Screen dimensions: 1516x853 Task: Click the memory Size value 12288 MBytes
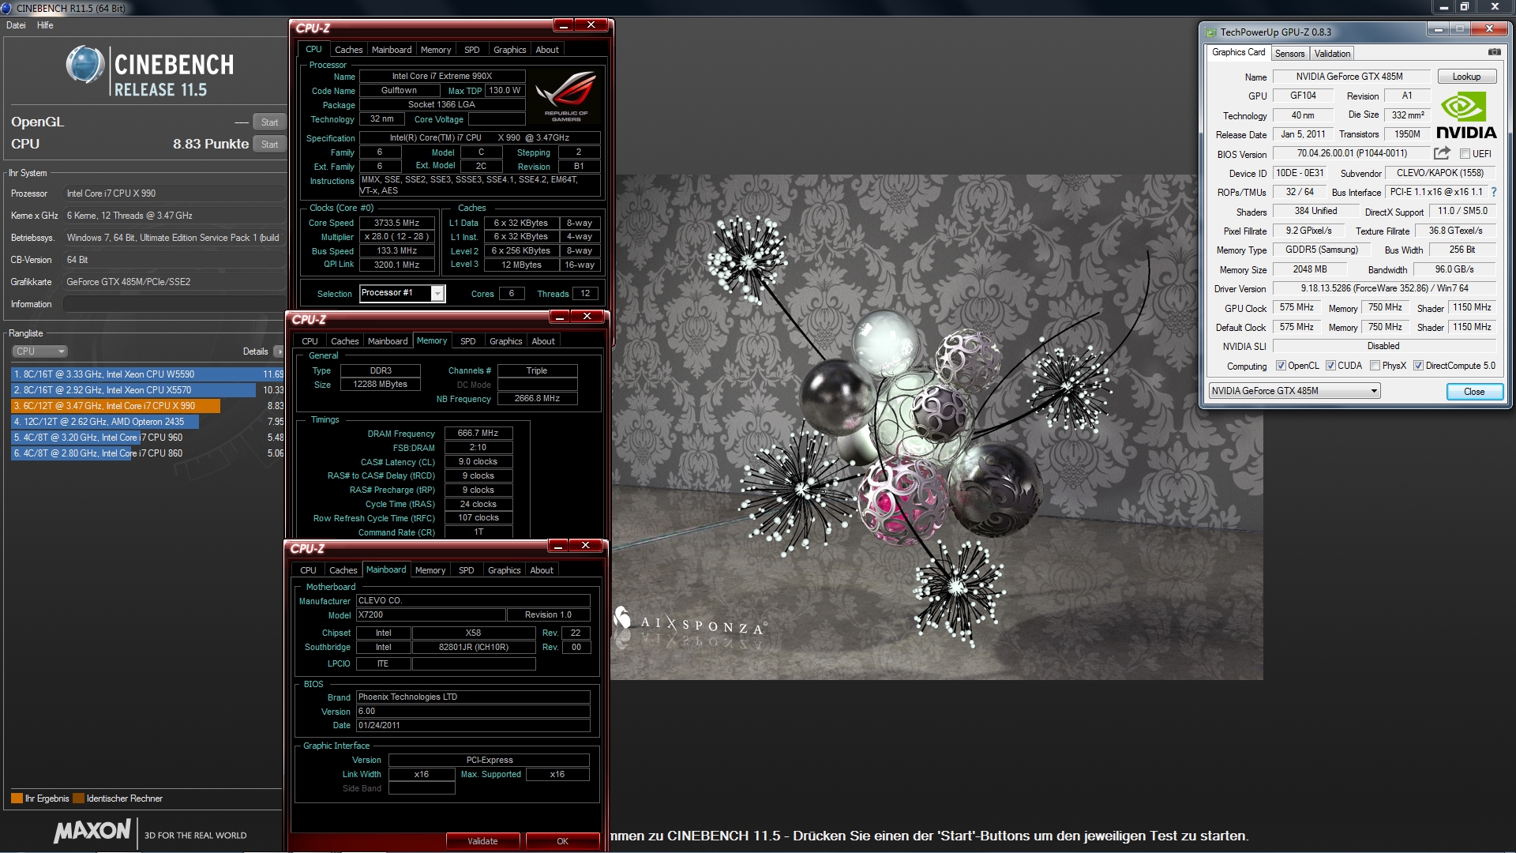381,385
